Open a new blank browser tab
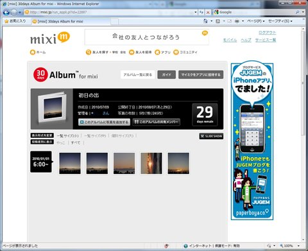This screenshot has width=308, height=251. 114,21
